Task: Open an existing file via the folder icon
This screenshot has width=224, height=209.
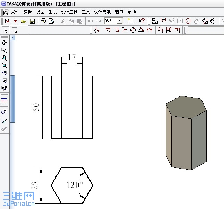Action: pos(24,21)
